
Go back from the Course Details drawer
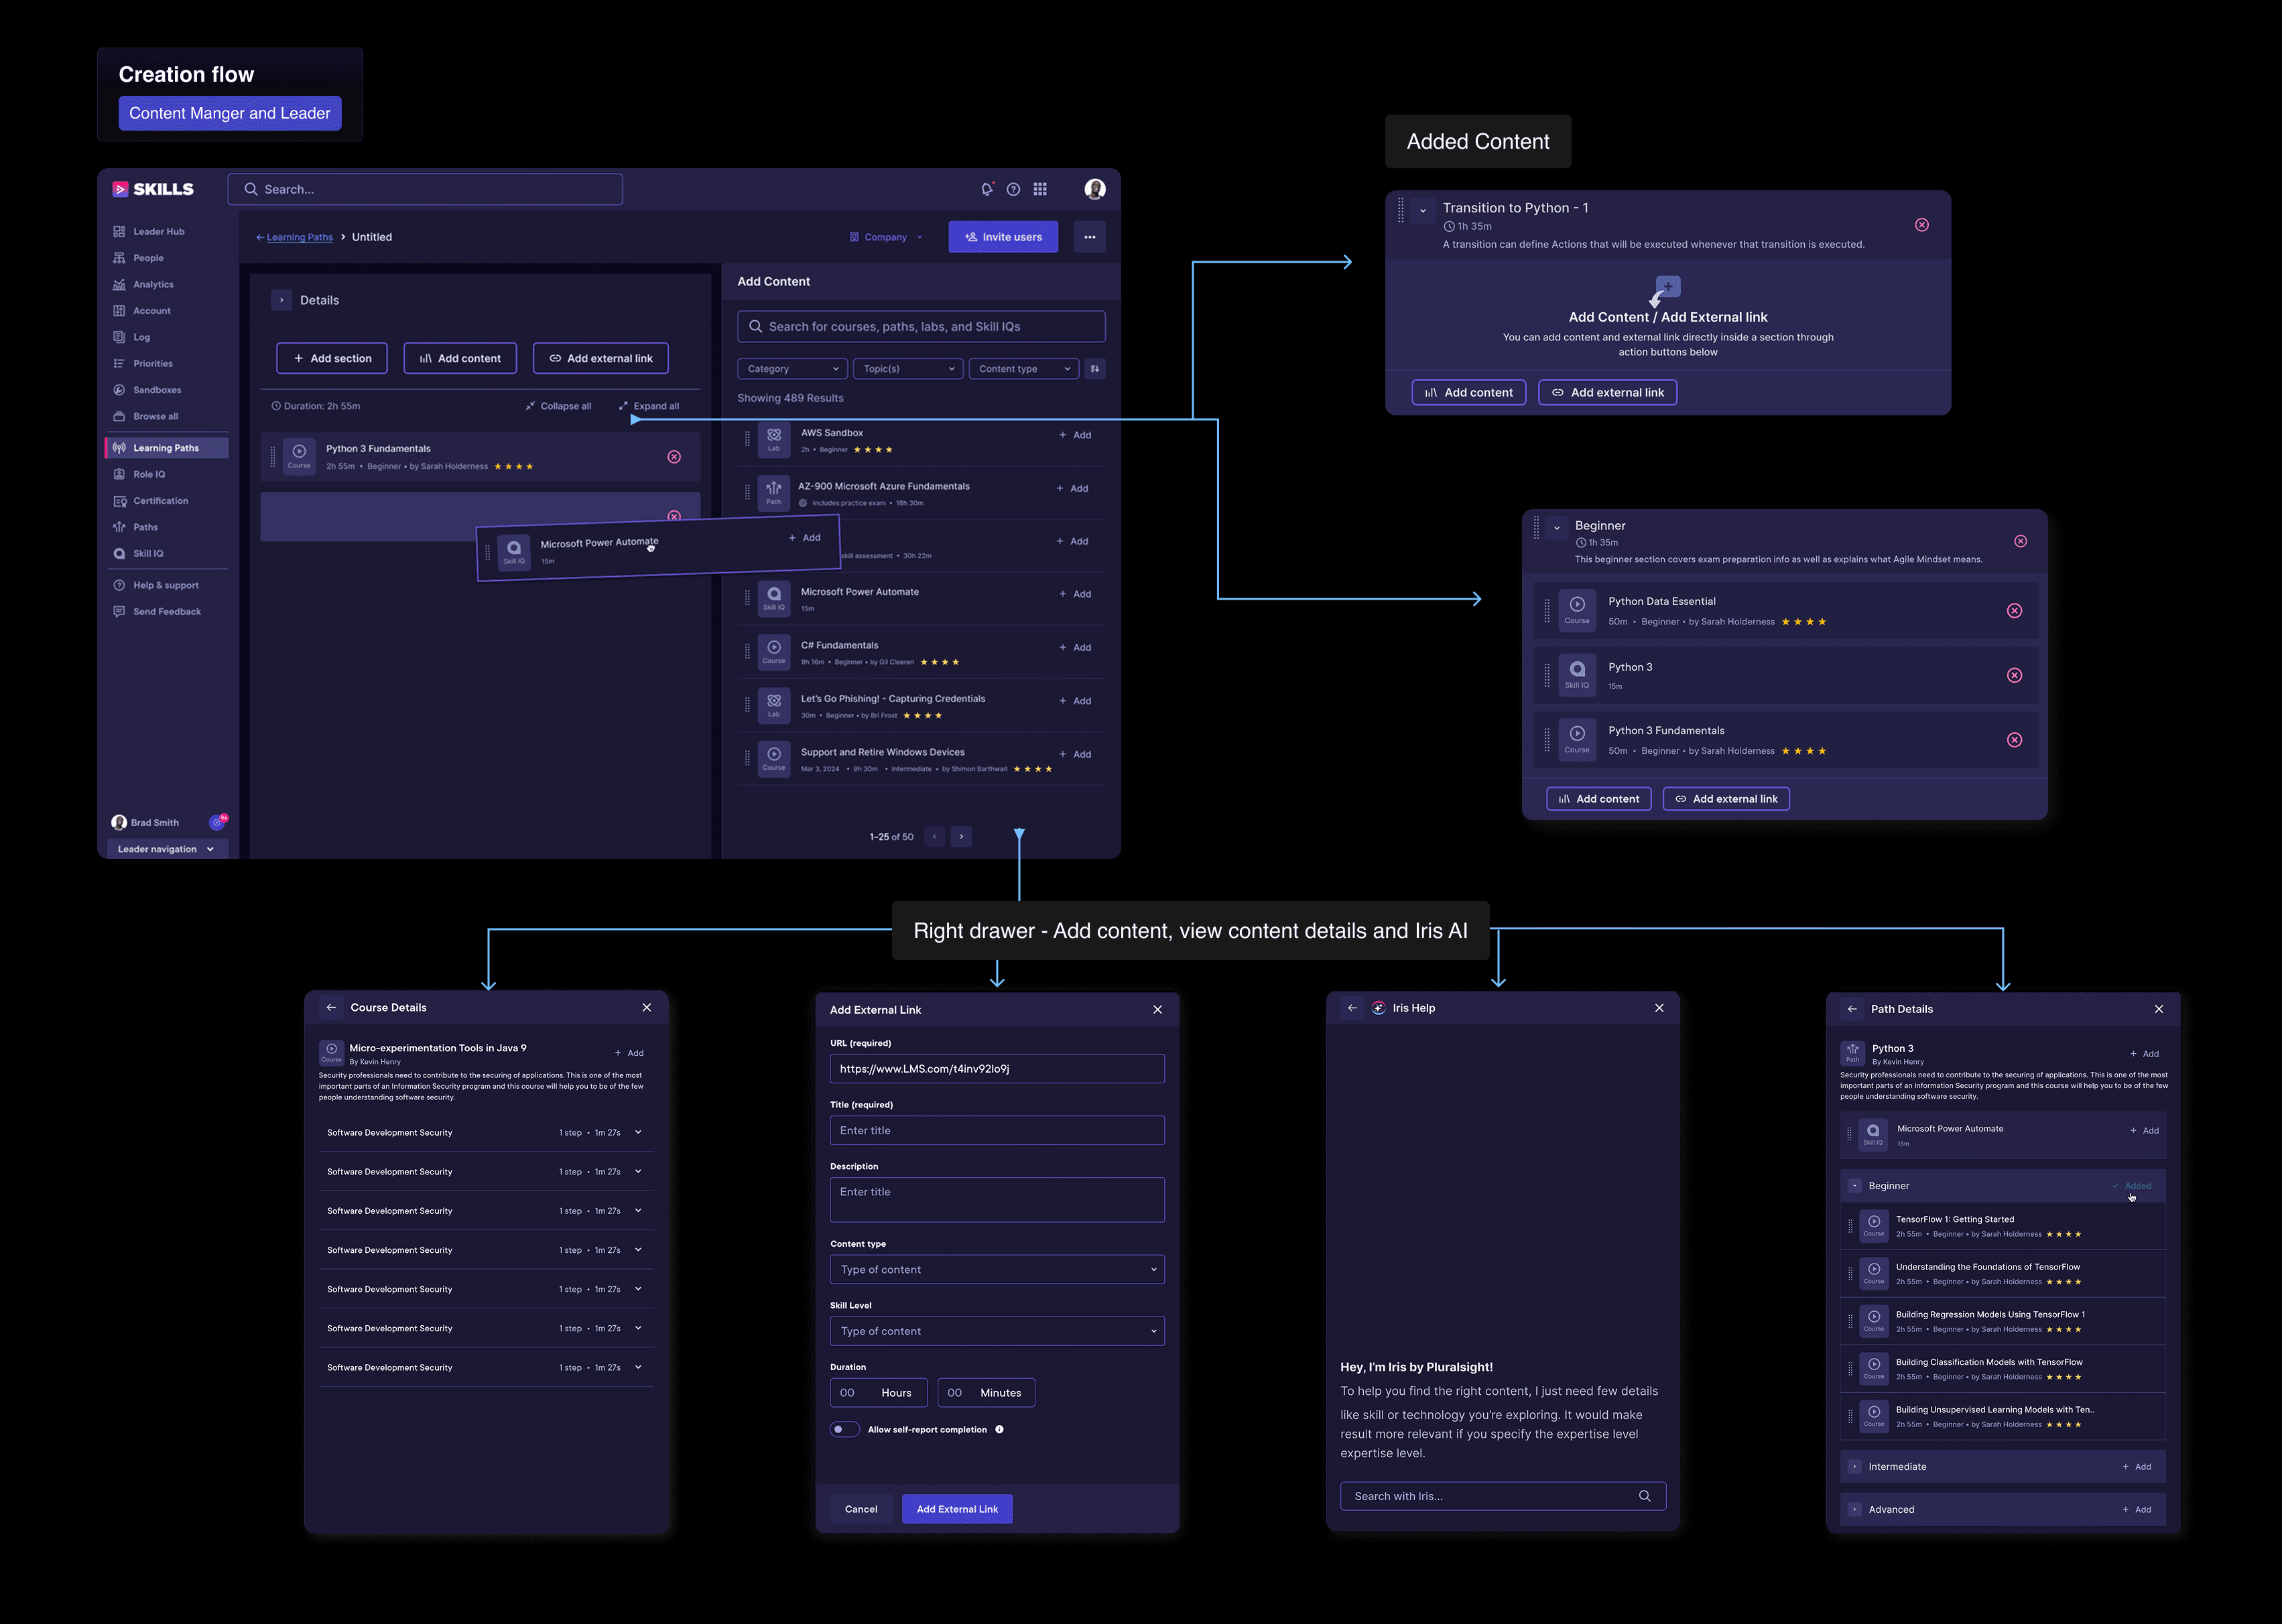coord(331,1008)
